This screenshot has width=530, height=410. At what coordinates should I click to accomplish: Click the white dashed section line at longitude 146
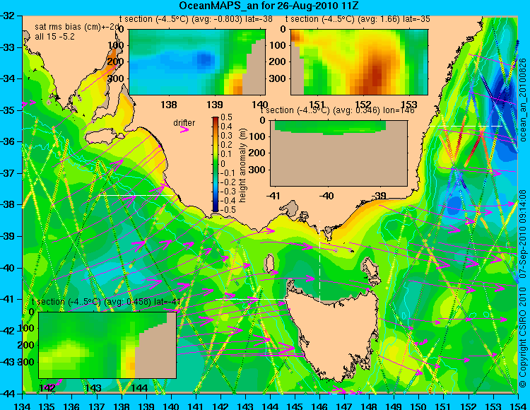pos(319,262)
